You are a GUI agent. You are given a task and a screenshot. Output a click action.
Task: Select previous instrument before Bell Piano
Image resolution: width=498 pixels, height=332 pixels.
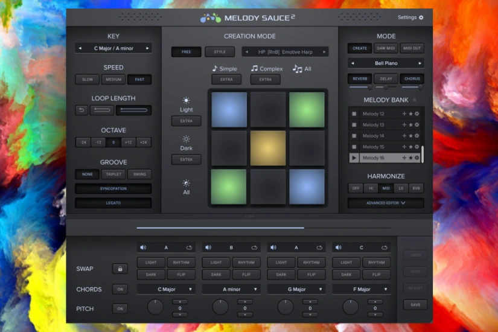[x=353, y=63]
